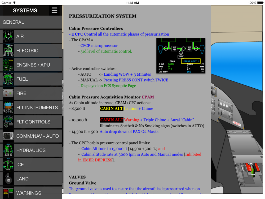Select the FLT INSTRUMENTS icon
The height and width of the screenshot is (199, 265).
(x=8, y=107)
